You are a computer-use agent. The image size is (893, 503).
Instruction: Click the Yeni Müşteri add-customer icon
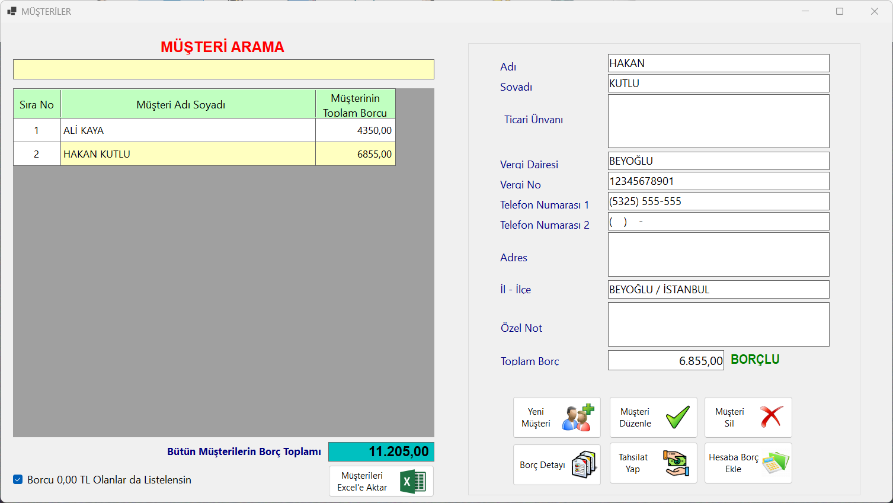[x=578, y=418]
